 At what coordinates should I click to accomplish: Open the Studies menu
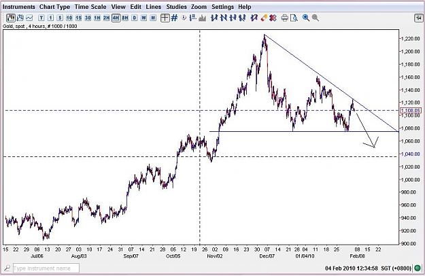point(176,7)
